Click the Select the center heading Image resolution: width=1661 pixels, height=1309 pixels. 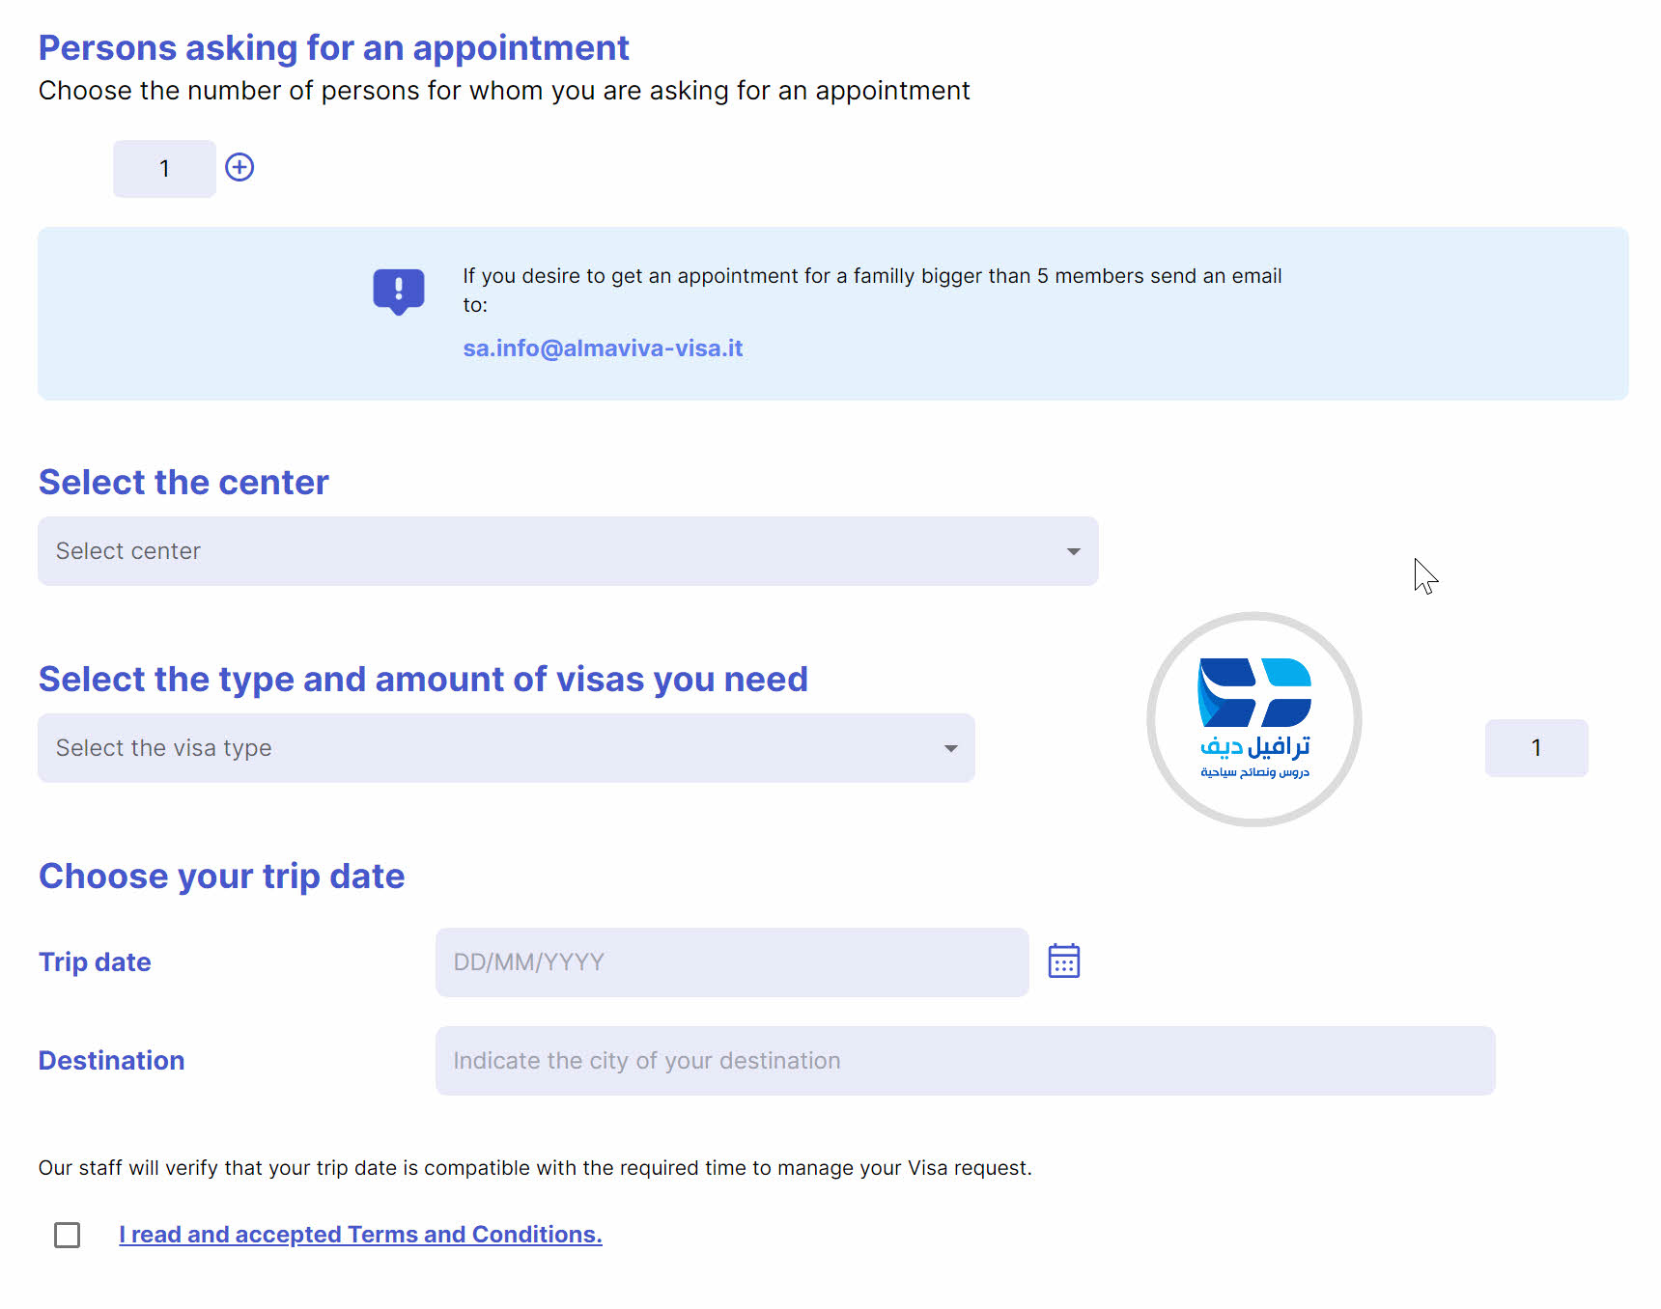point(183,482)
